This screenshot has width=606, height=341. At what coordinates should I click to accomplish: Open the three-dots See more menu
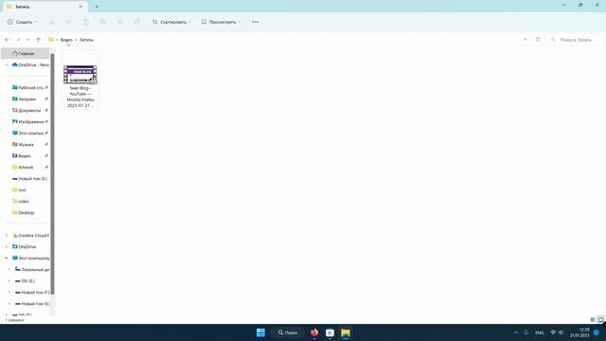point(256,22)
